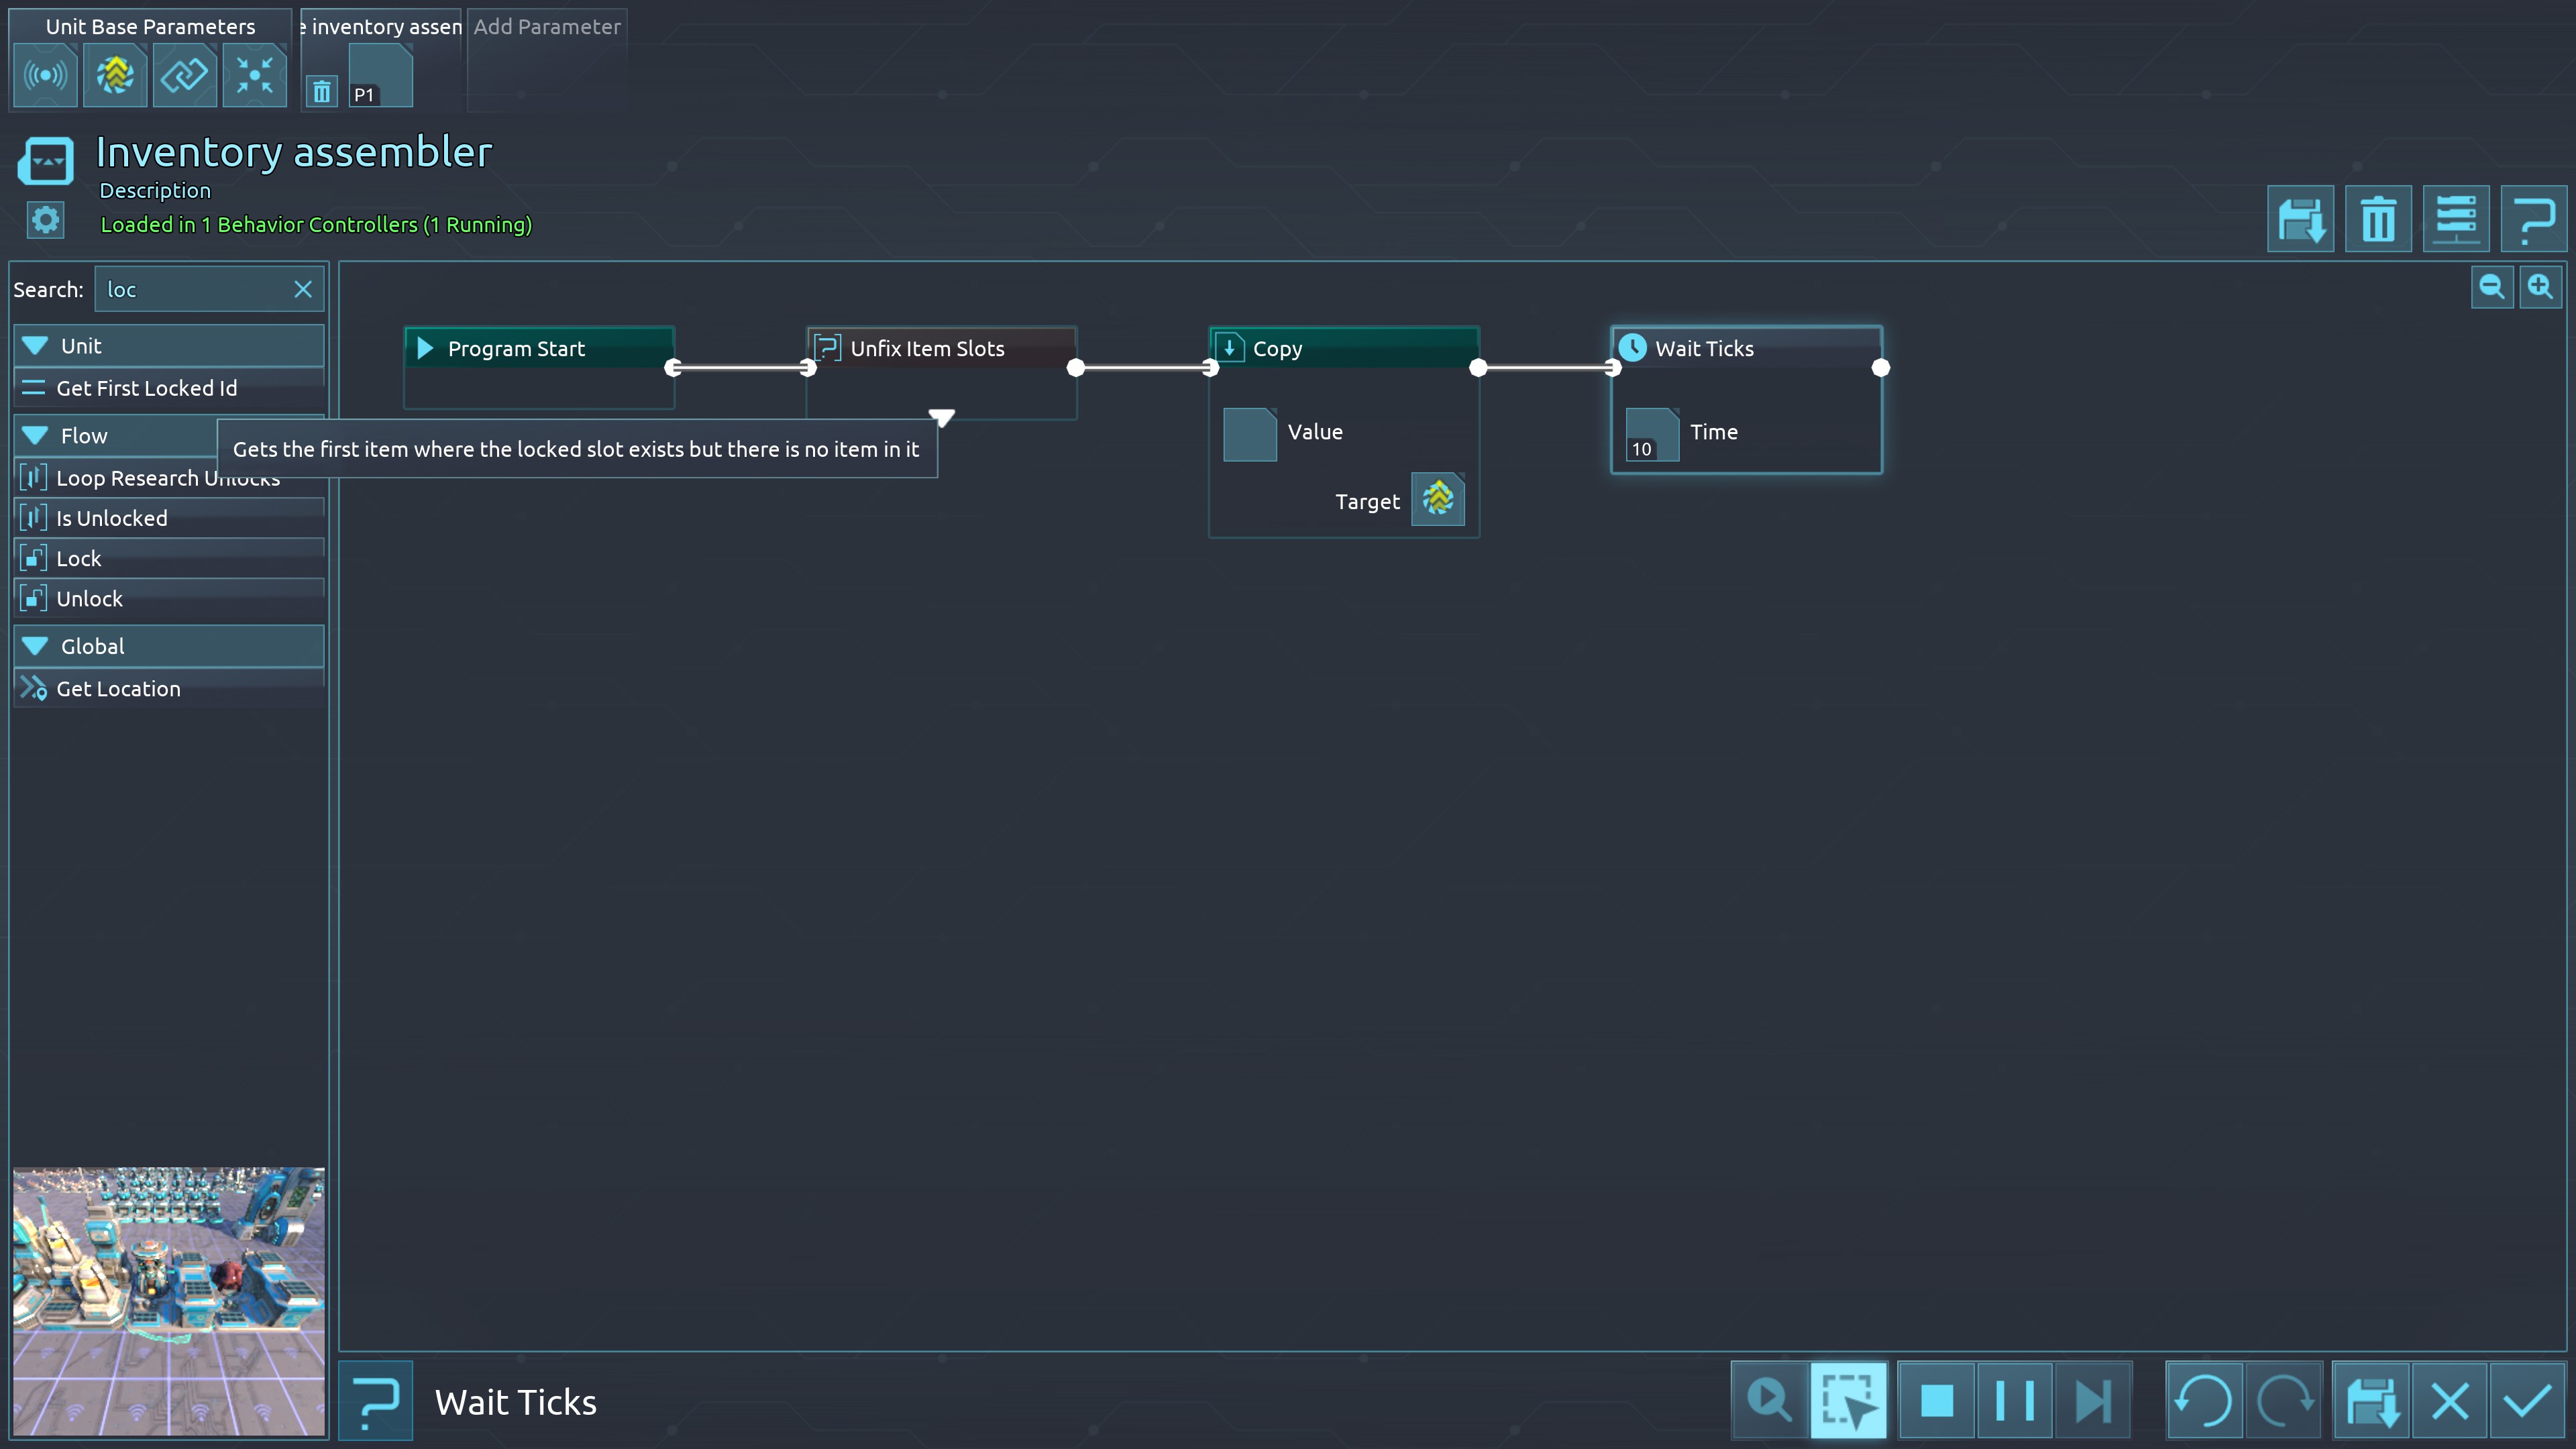This screenshot has width=2576, height=1449.
Task: Click the delete behavior trash icon
Action: pos(2378,219)
